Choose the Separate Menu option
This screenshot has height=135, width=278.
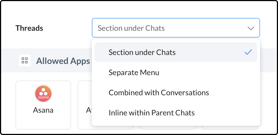click(x=134, y=72)
